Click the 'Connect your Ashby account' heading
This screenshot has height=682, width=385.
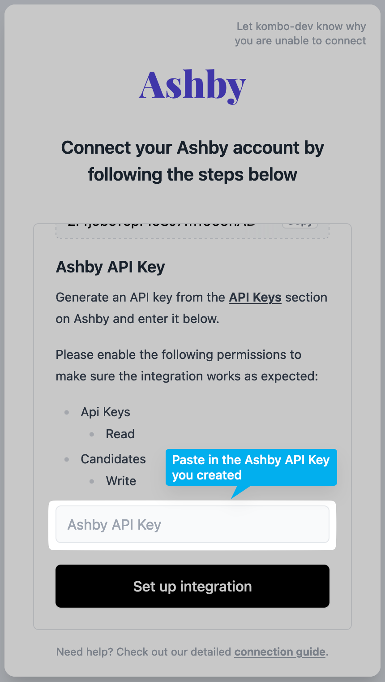click(192, 161)
